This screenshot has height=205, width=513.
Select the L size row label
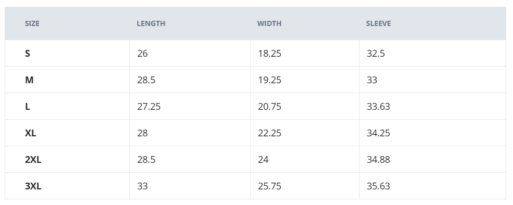click(x=28, y=107)
